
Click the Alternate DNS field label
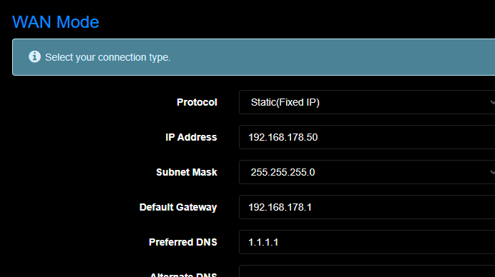(x=183, y=274)
